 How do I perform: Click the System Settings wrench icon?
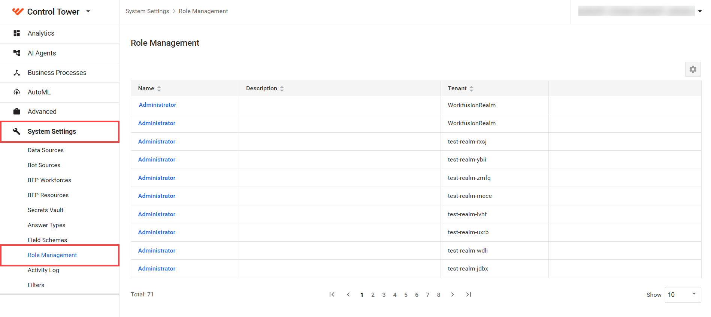16,131
